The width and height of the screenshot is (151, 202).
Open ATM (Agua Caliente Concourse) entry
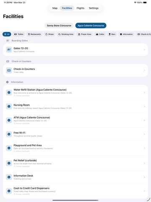pyautogui.click(x=75, y=120)
